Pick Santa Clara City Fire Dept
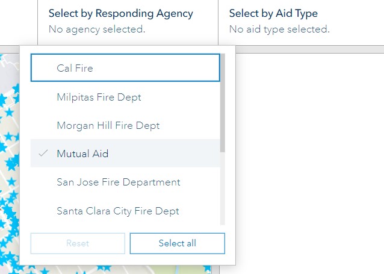Image resolution: width=384 pixels, height=274 pixels. tap(125, 211)
